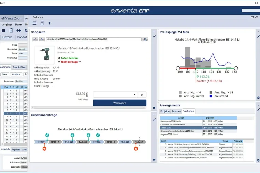This screenshot has height=173, width=260.
Task: Select the Hausmesse 2019 Berlin action row
Action: 199,121
